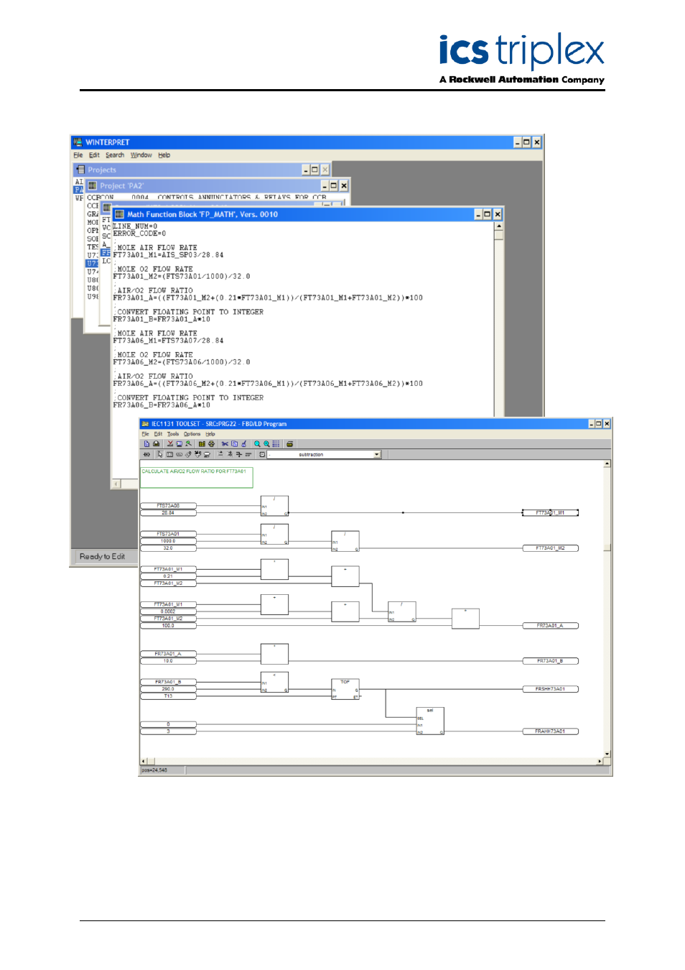Image resolution: width=685 pixels, height=970 pixels.
Task: Select the FRAHH73A01 output variable box
Action: (x=550, y=731)
